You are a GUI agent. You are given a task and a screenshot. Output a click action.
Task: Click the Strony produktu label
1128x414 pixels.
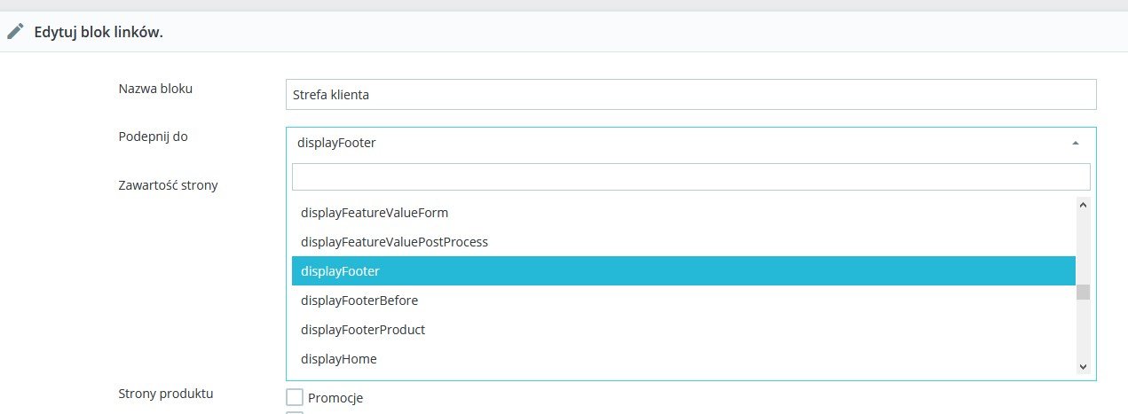(x=166, y=393)
